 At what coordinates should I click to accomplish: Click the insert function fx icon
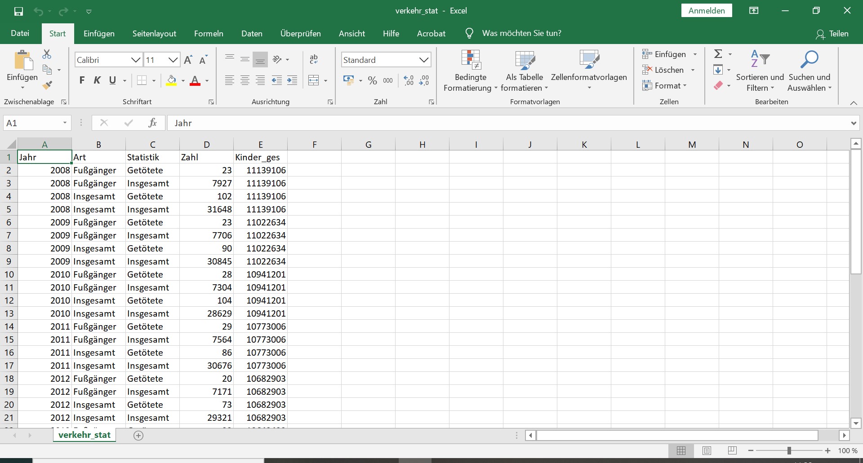[x=152, y=123]
